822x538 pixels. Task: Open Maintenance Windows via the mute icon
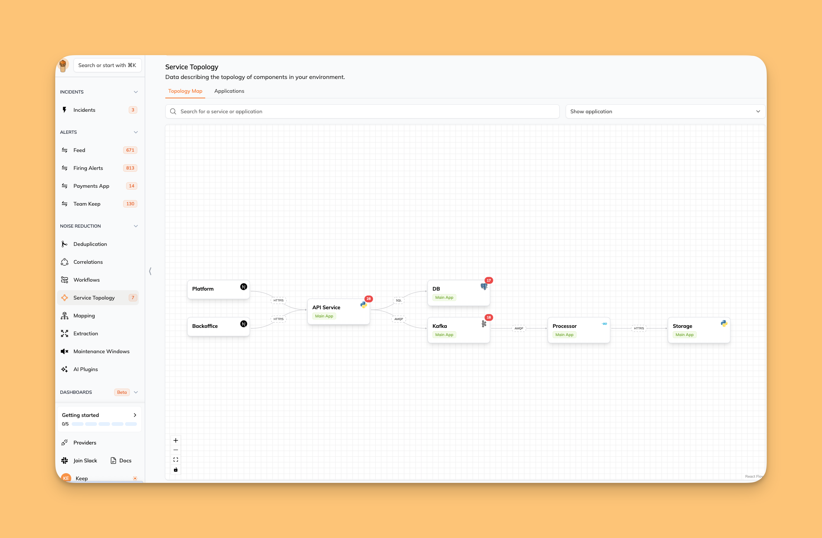click(65, 351)
